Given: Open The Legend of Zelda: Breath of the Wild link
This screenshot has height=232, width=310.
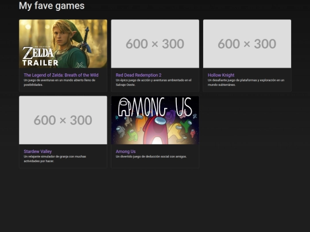Looking at the screenshot, I should point(61,75).
